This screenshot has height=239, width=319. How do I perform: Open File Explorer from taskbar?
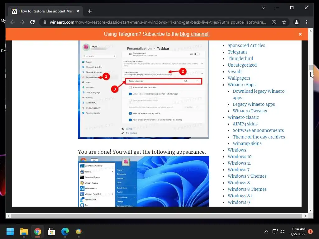(24, 232)
